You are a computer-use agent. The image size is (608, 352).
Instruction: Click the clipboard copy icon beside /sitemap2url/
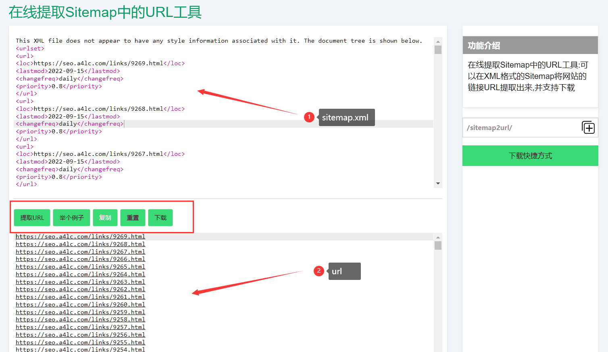(x=588, y=127)
